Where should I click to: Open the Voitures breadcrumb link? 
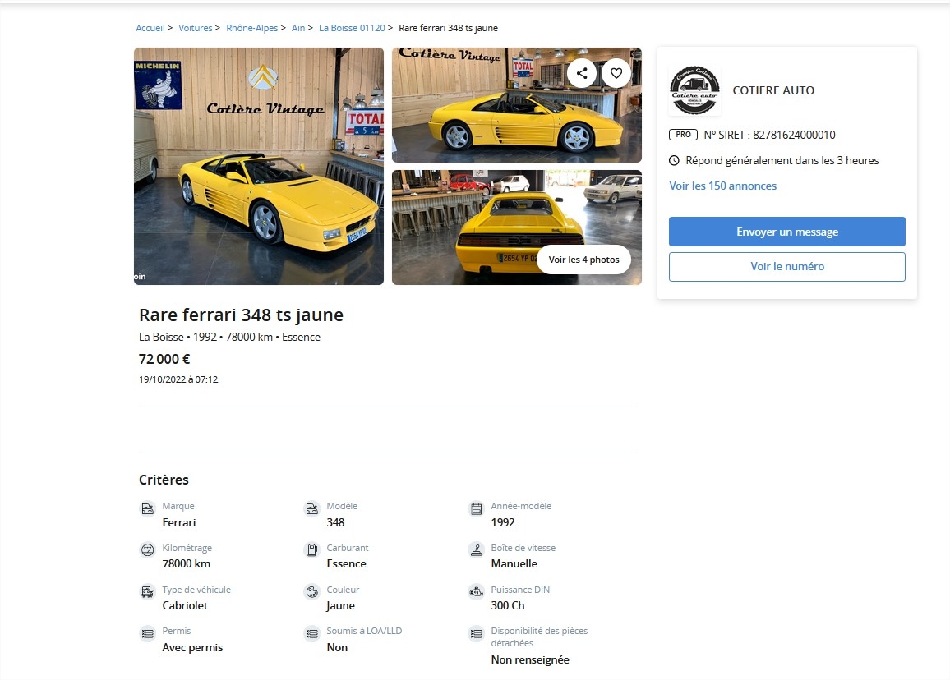click(195, 28)
